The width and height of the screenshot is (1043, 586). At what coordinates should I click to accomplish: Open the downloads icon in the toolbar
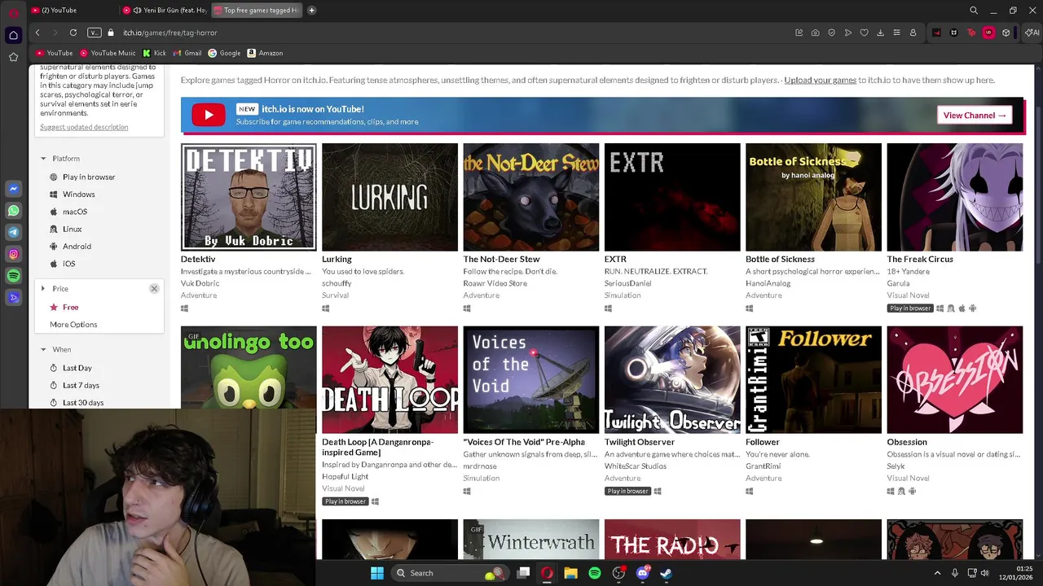click(x=880, y=33)
